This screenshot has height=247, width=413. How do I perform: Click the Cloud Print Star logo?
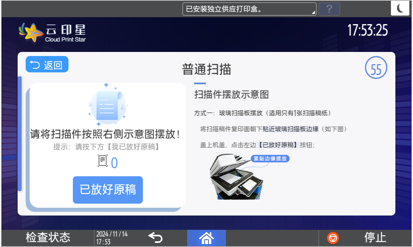pos(52,33)
